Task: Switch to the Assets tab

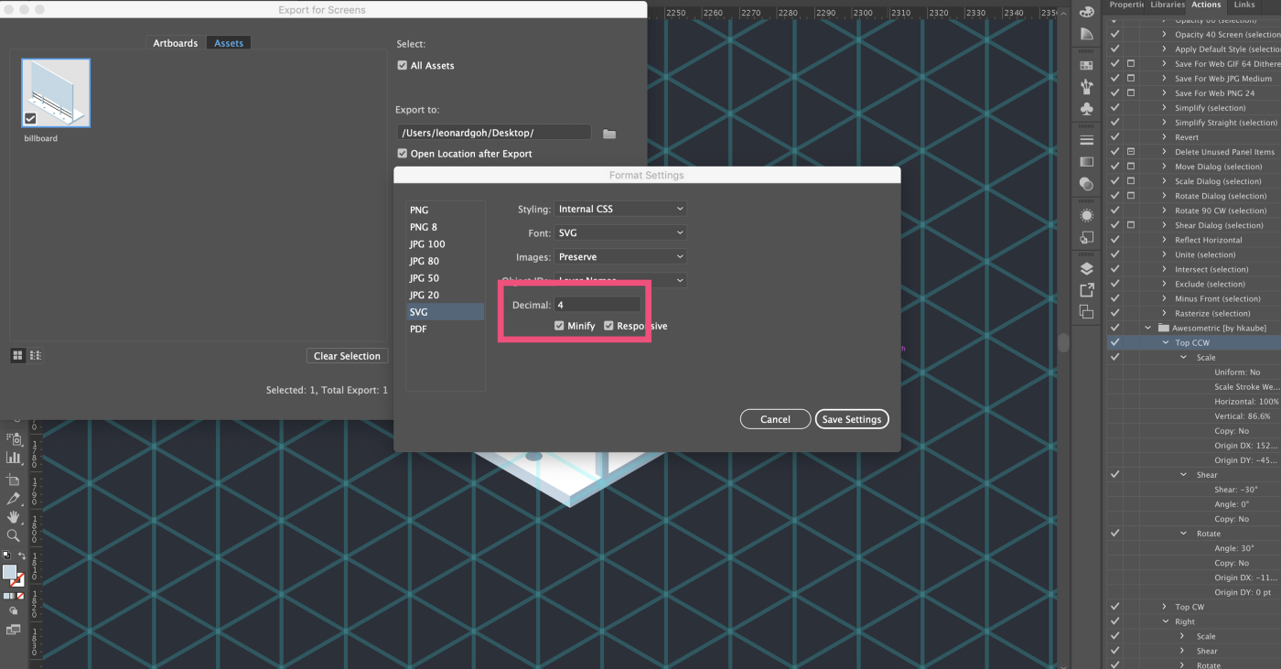Action: (229, 43)
